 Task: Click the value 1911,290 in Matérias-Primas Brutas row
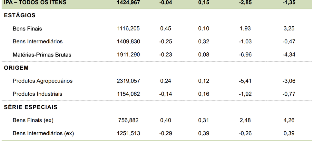tap(128, 55)
